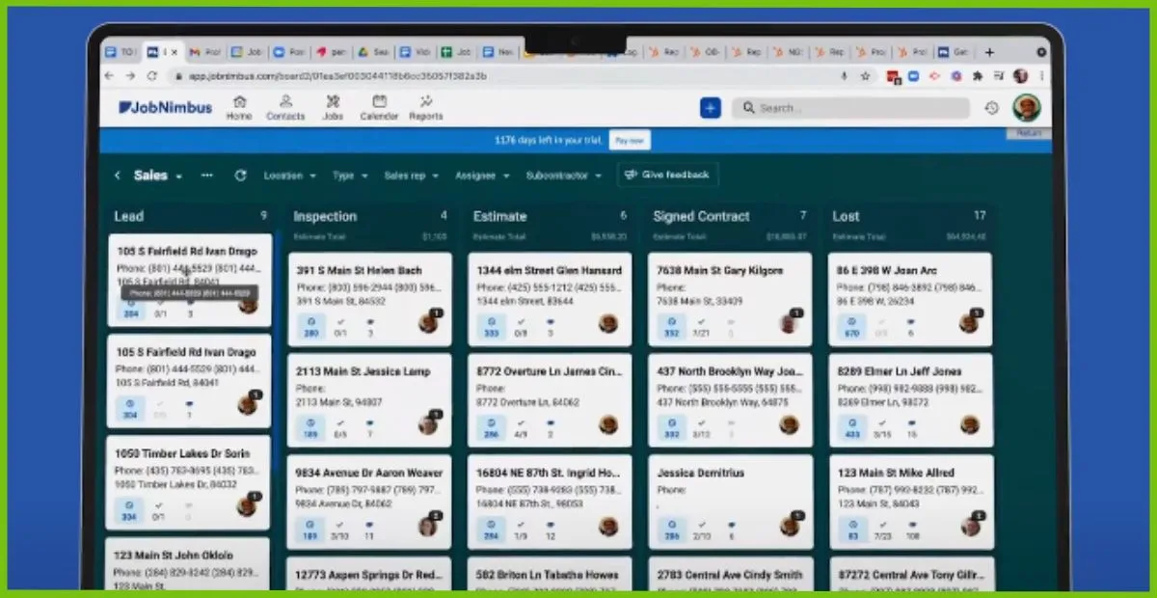Open the recent history clock icon
This screenshot has height=598, width=1157.
tap(991, 108)
